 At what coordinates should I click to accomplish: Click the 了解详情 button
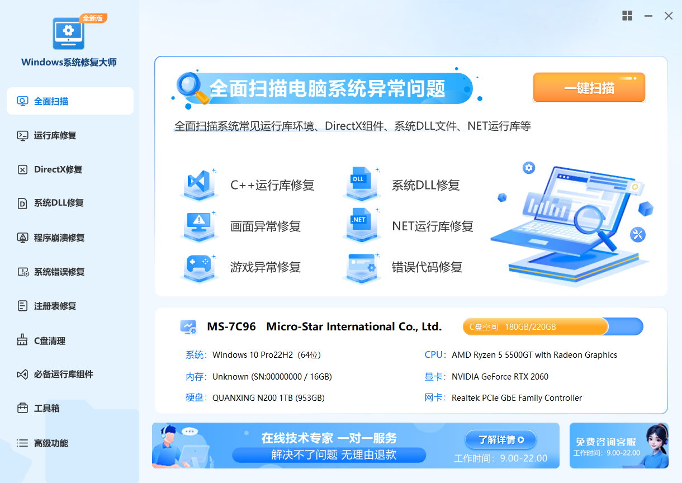point(500,439)
